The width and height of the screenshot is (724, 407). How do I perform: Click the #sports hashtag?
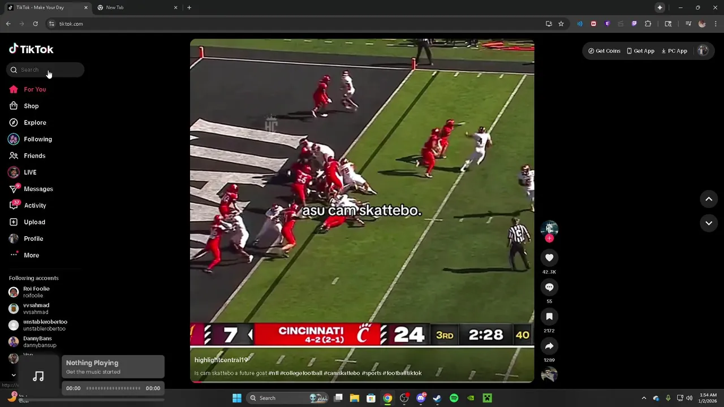371,373
